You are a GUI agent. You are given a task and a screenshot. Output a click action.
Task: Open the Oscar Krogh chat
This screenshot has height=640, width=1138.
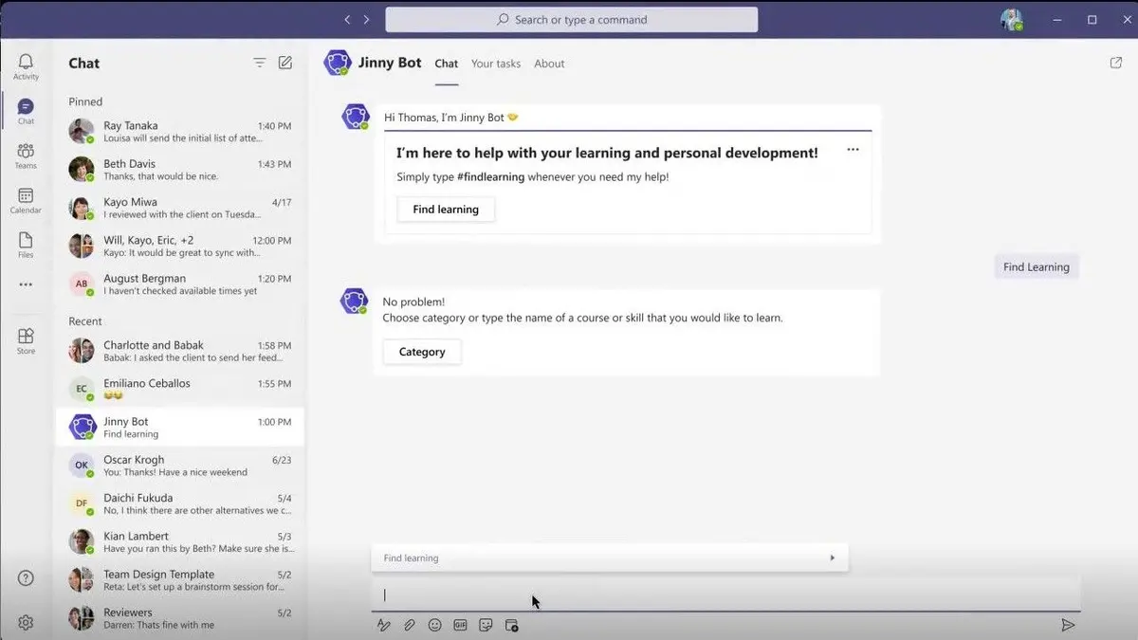180,466
